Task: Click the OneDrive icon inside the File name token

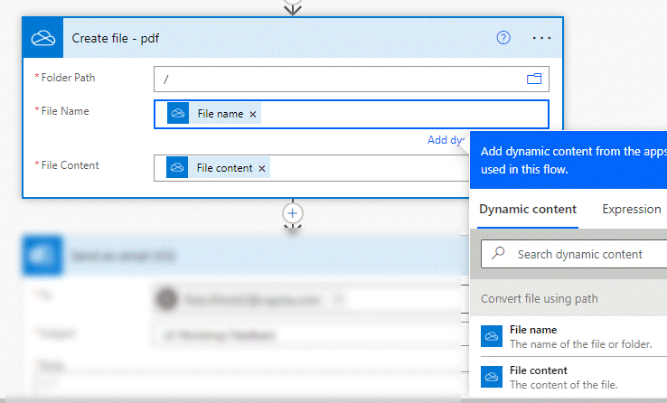Action: pos(178,114)
